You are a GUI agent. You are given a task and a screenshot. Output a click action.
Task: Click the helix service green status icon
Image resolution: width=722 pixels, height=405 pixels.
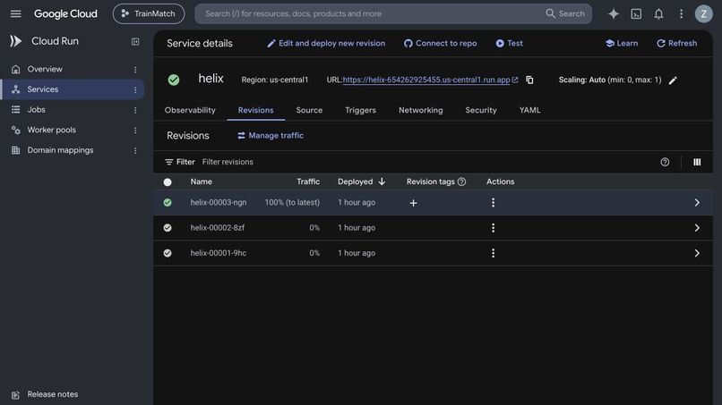[174, 80]
